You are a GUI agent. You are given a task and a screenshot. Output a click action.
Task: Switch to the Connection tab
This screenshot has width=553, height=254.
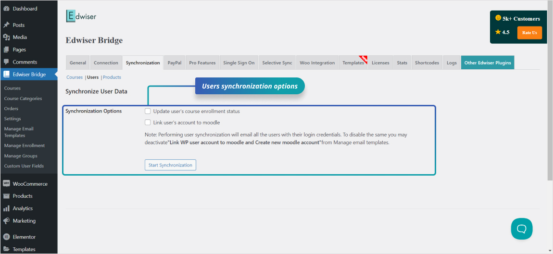click(106, 63)
